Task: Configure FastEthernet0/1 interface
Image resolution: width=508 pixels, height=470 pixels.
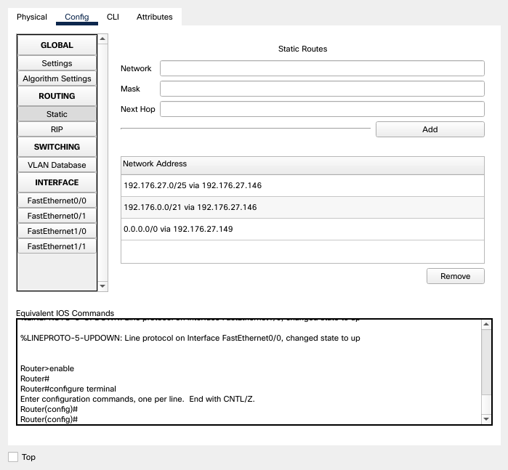Action: [x=57, y=216]
